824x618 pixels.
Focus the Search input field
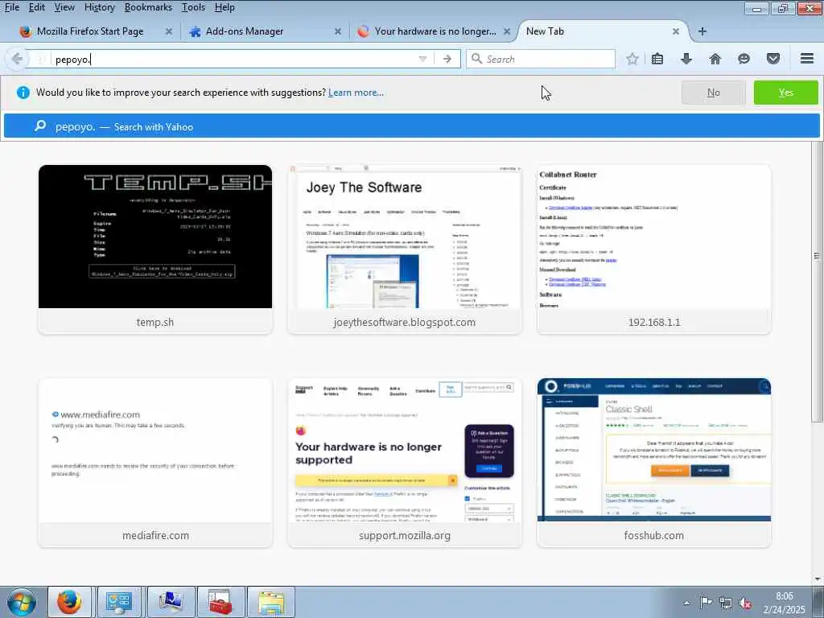(541, 59)
